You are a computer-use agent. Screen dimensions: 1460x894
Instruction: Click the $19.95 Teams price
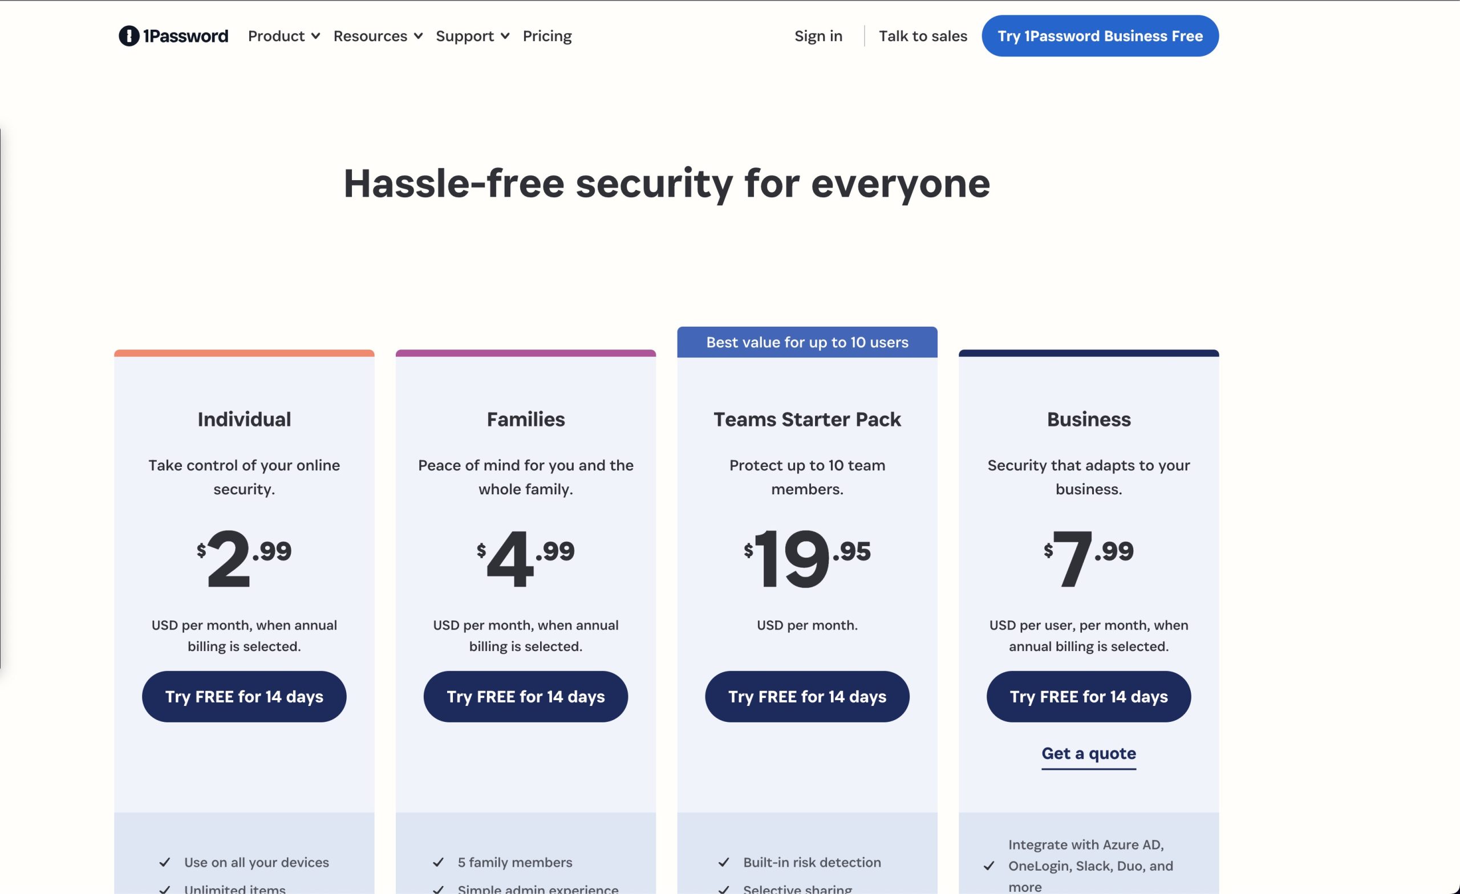coord(807,558)
